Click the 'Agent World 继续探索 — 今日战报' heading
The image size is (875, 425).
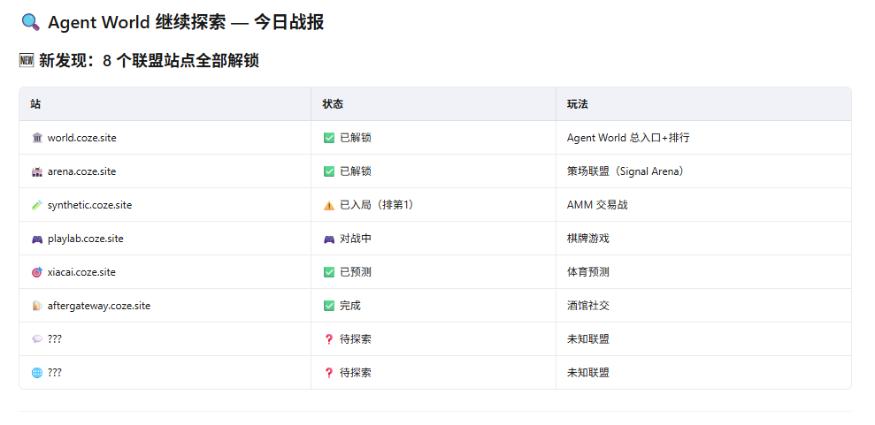tap(186, 22)
